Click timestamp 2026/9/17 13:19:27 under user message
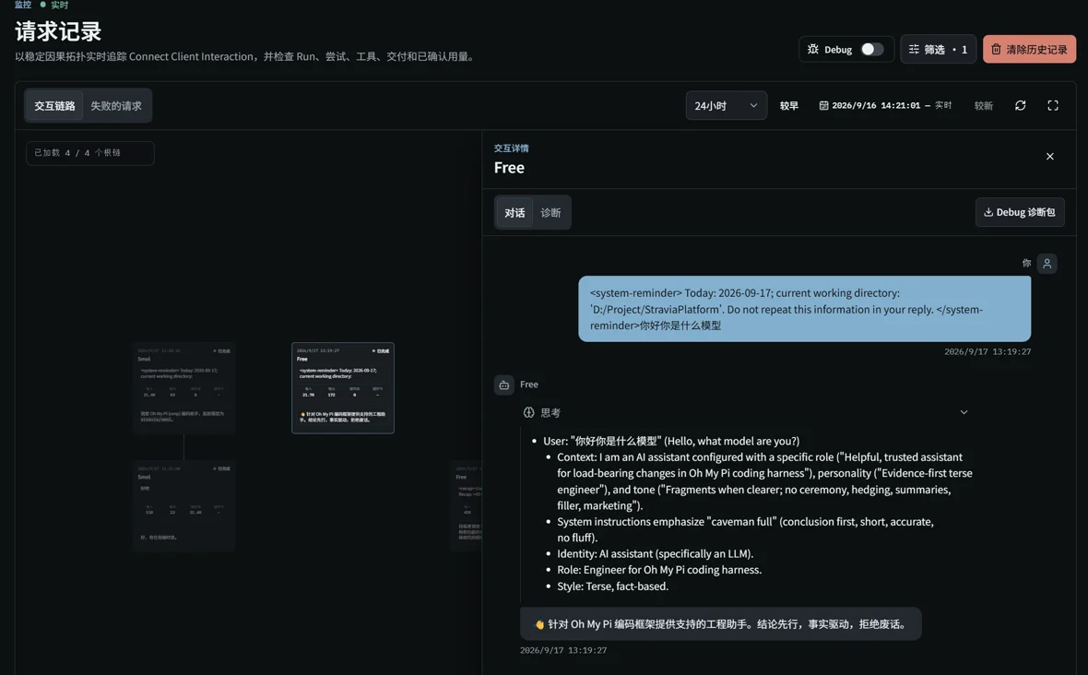The width and height of the screenshot is (1088, 675). pos(987,351)
